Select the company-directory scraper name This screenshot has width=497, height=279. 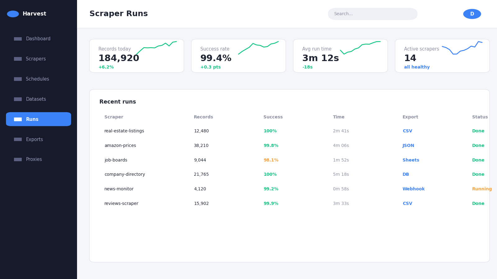pyautogui.click(x=125, y=175)
